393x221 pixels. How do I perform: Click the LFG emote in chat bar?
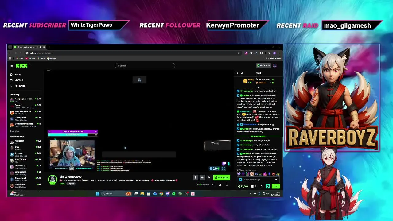[256, 174]
